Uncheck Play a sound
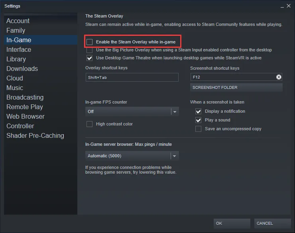The width and height of the screenshot is (295, 233). coord(198,120)
